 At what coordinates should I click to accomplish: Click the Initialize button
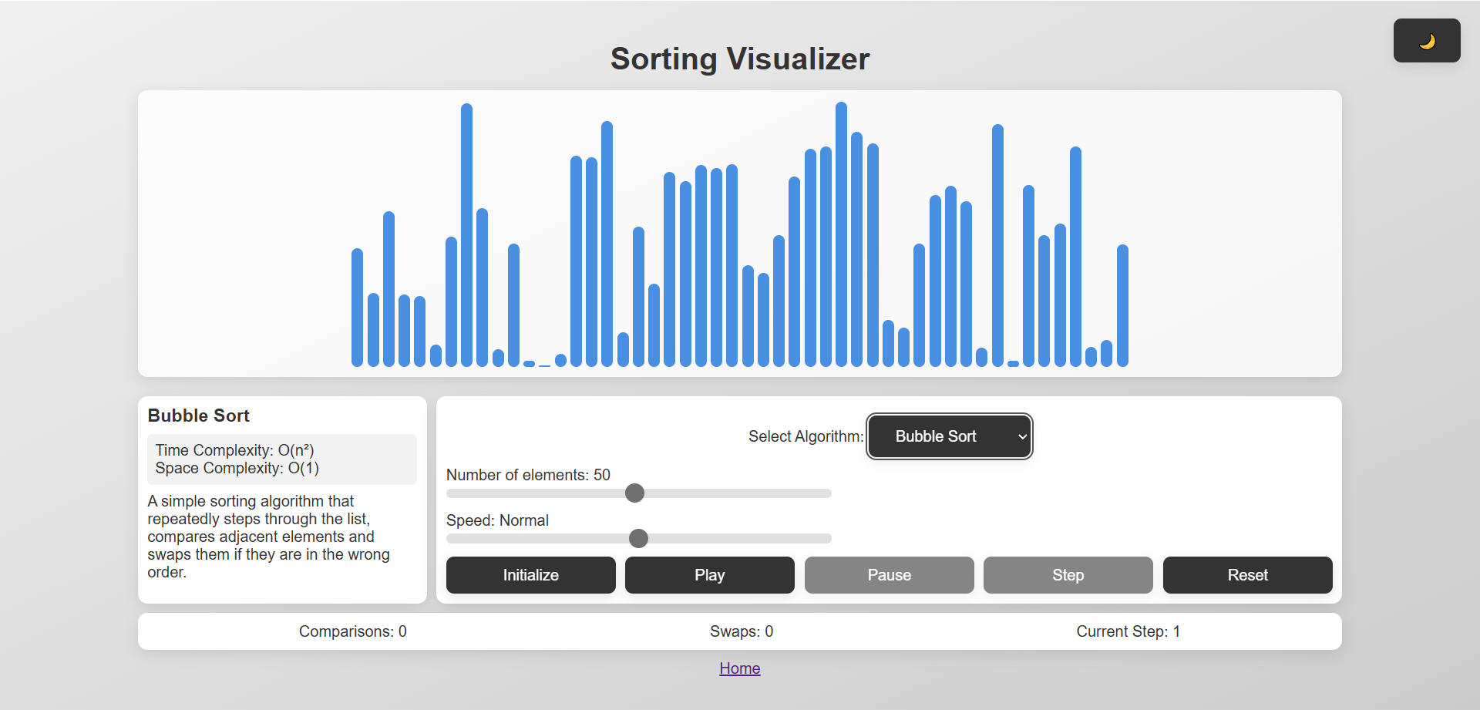530,574
